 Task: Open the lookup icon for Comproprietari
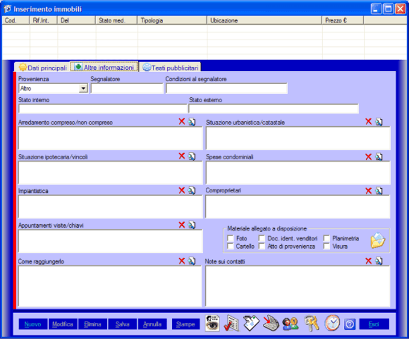[x=379, y=191]
